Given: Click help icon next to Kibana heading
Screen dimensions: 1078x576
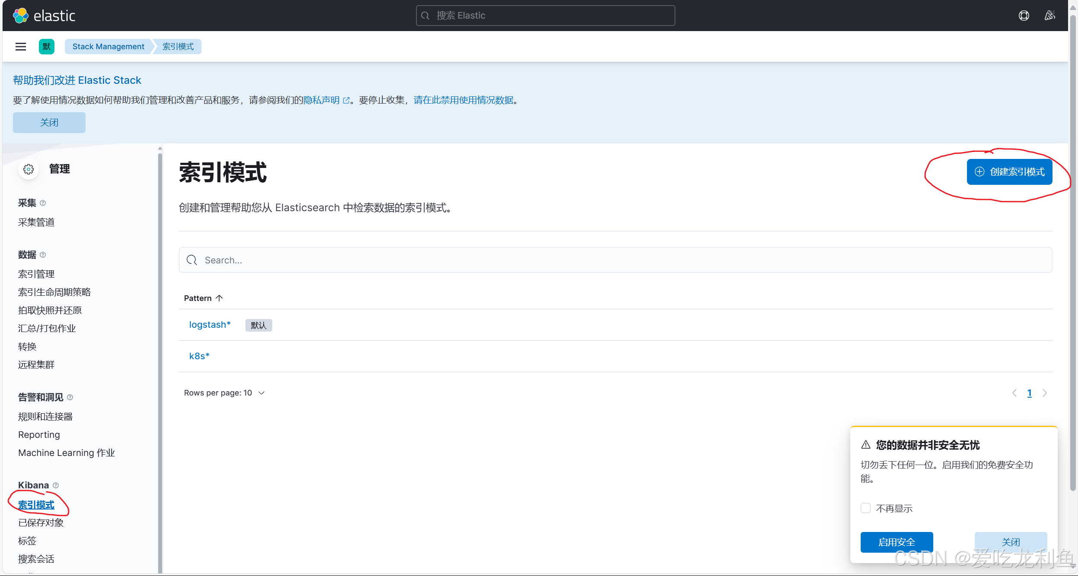Looking at the screenshot, I should [x=56, y=485].
